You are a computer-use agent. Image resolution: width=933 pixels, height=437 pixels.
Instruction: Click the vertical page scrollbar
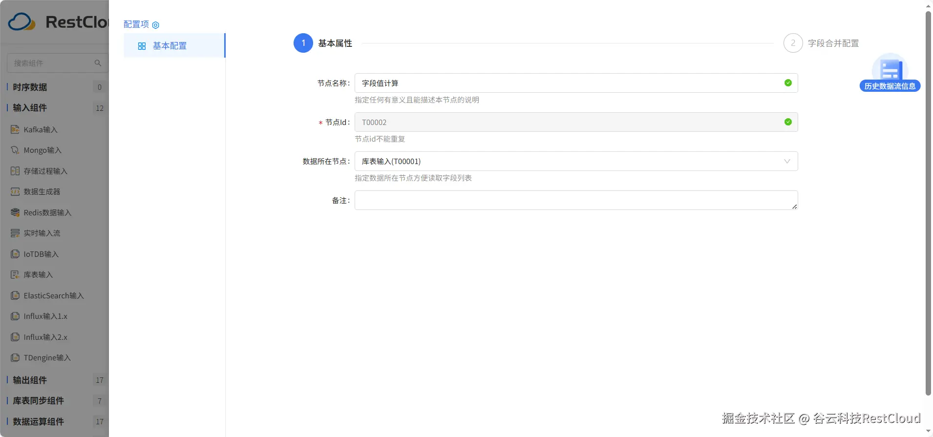tap(929, 203)
